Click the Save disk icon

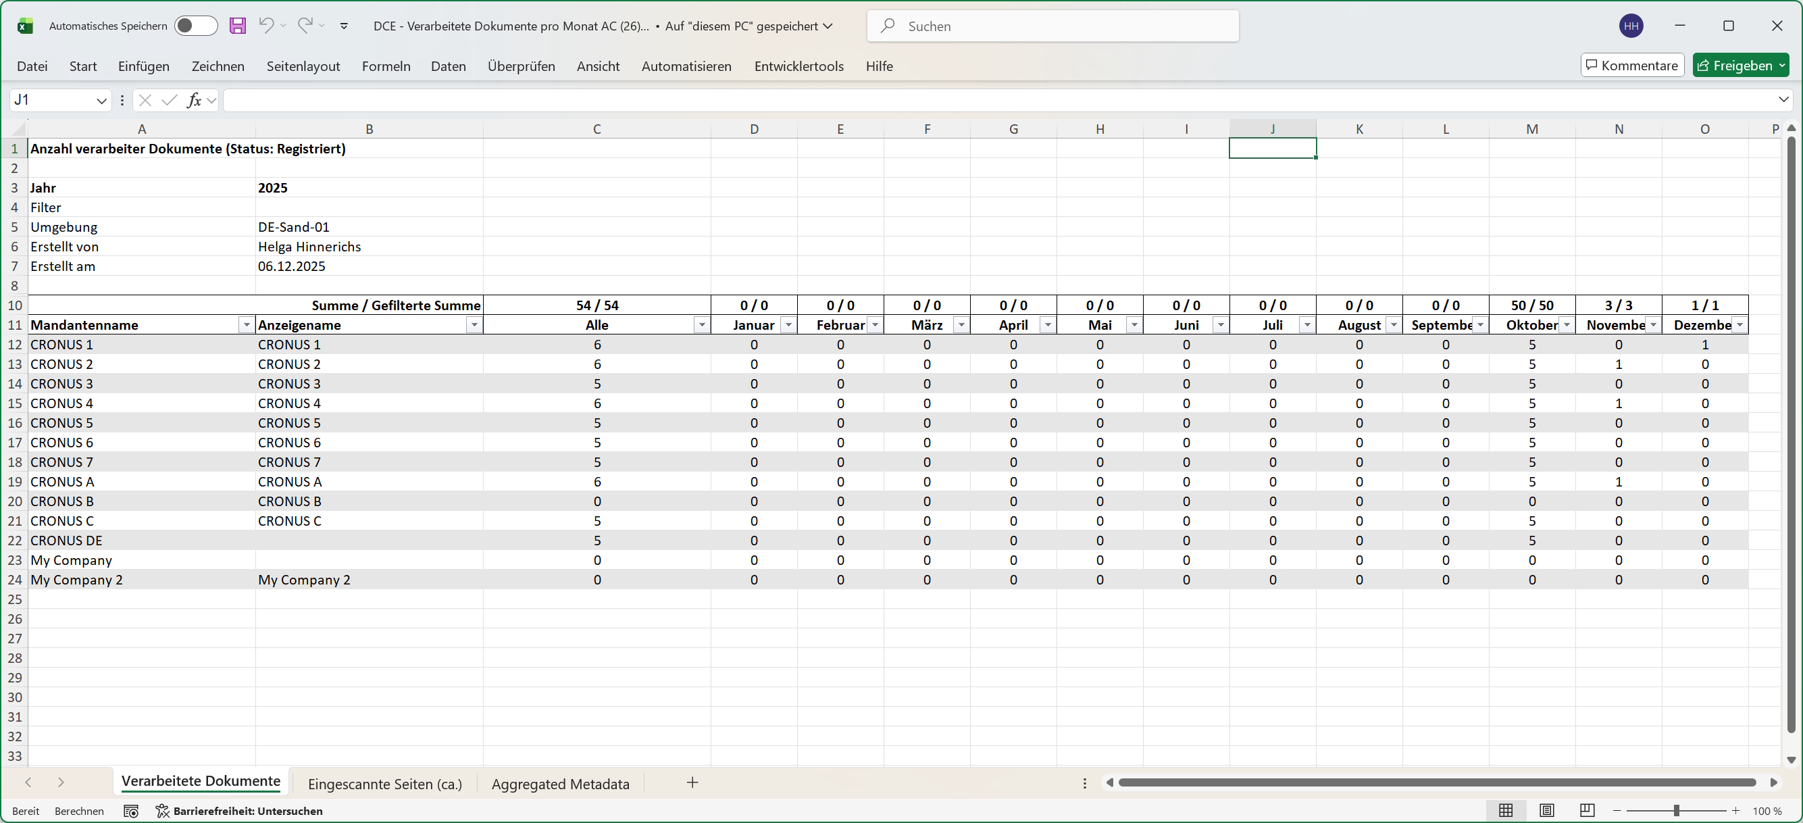(238, 26)
